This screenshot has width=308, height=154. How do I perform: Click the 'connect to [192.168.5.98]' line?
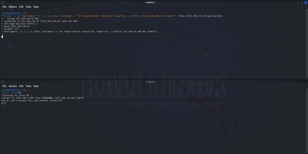(x=42, y=98)
